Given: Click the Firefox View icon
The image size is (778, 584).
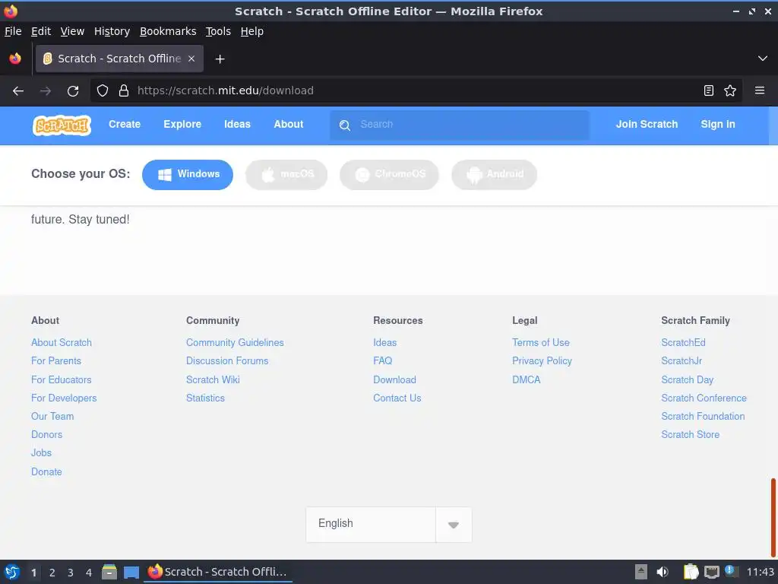Looking at the screenshot, I should 15,59.
